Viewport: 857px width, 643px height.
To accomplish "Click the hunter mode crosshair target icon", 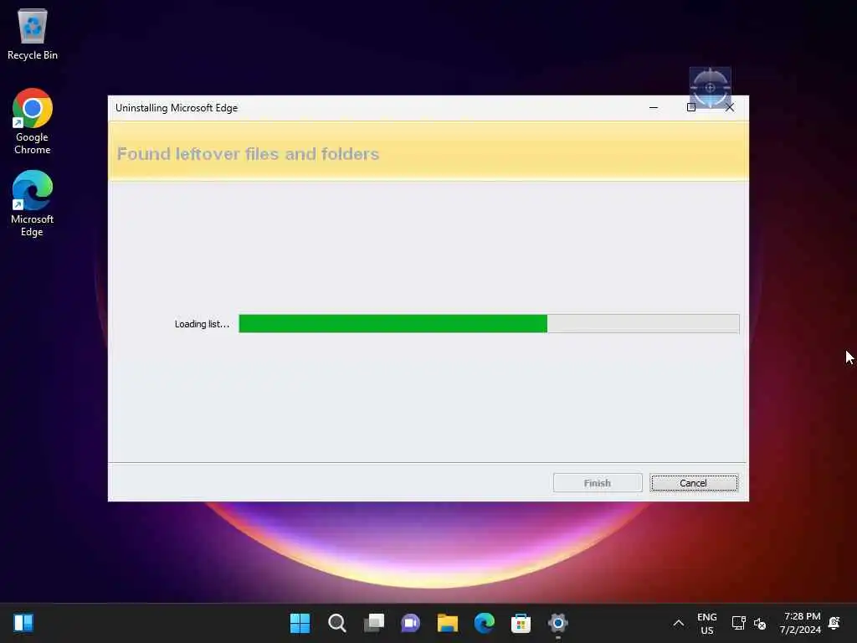I will 710,87.
